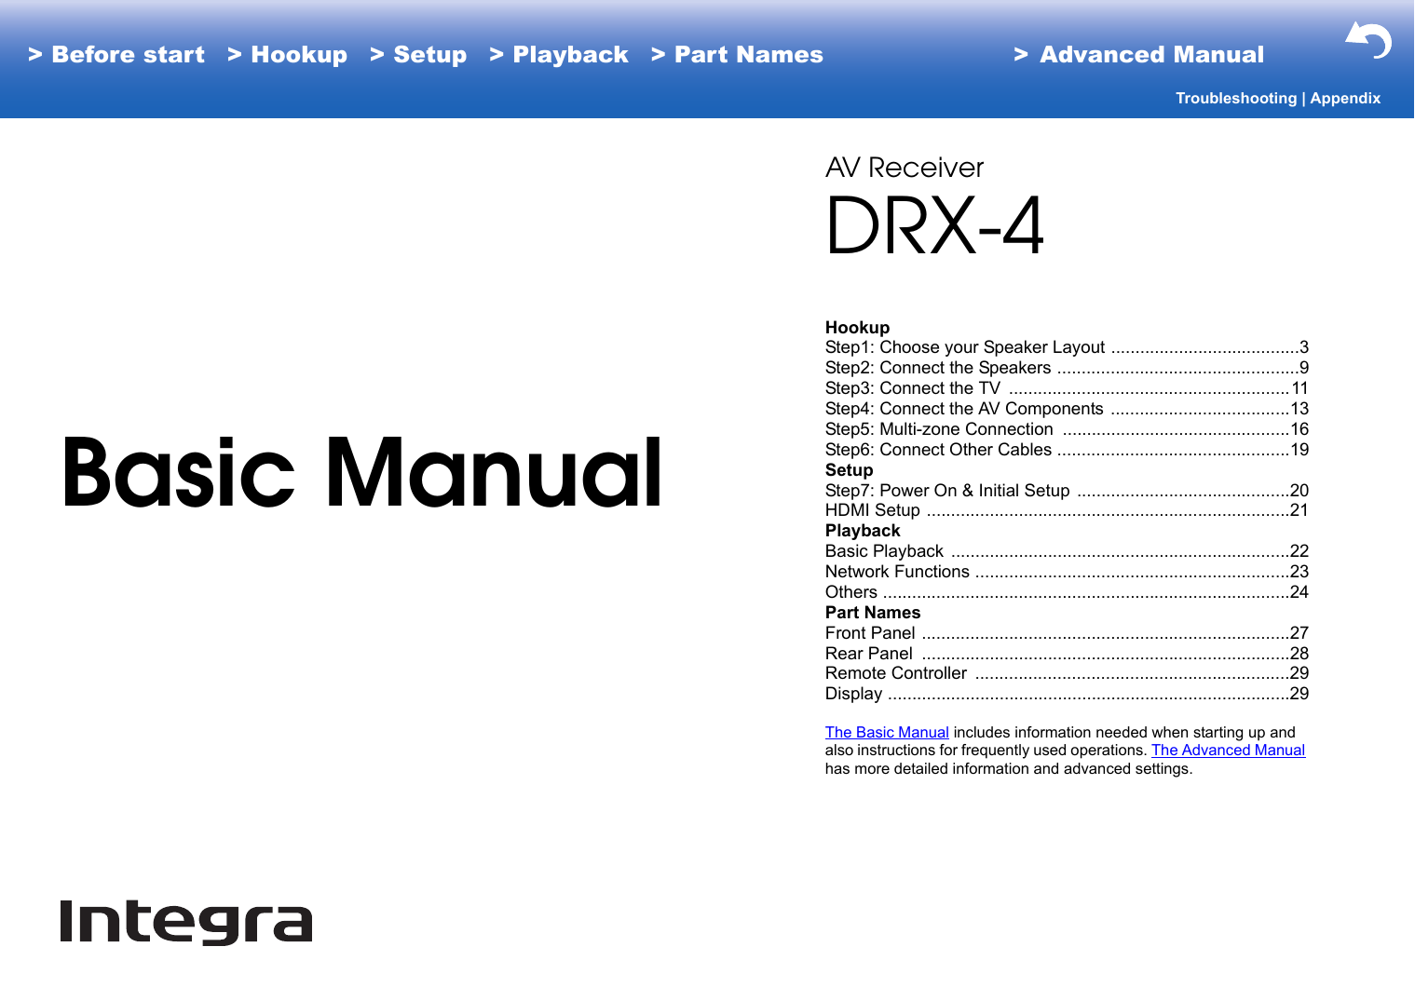Image resolution: width=1415 pixels, height=1001 pixels.
Task: Open the Setup section tab
Action: point(418,55)
